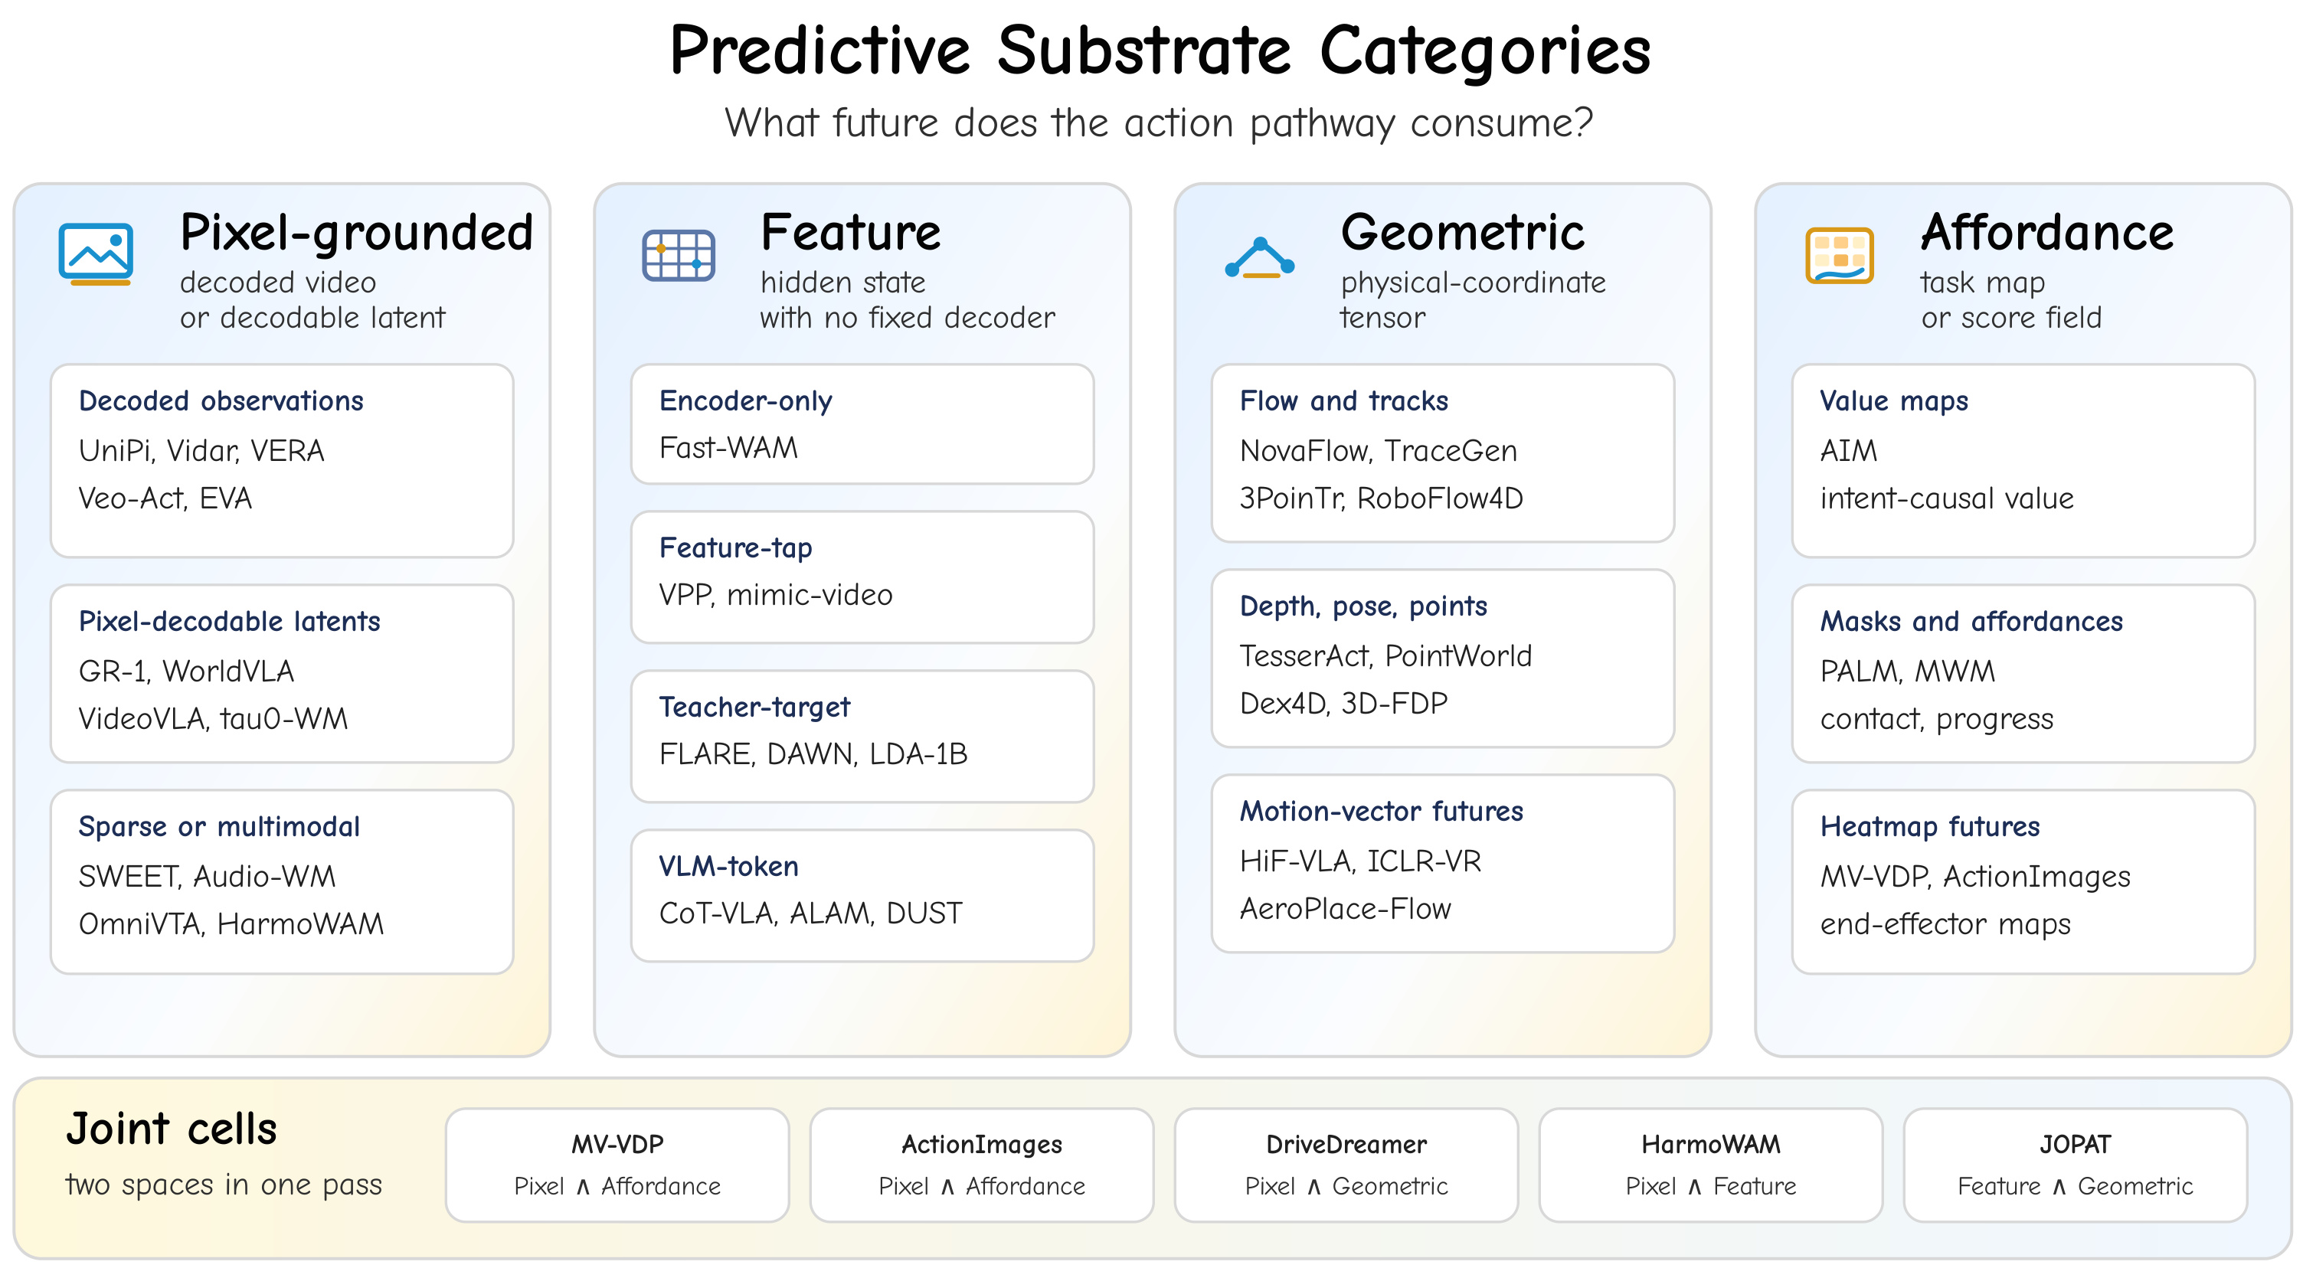2303x1268 pixels.
Task: Click the Affordance task map icon
Action: tap(1840, 256)
